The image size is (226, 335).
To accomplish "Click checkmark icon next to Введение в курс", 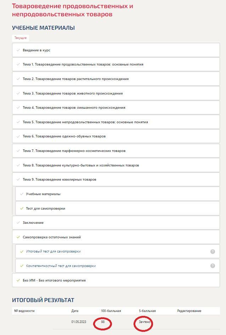I will click(18, 50).
